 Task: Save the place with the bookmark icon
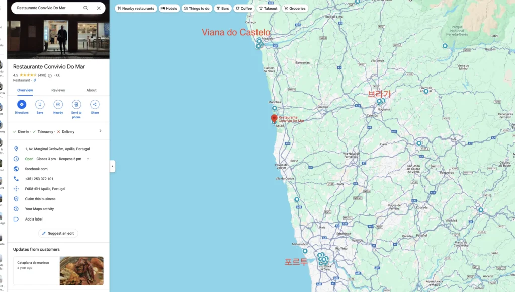tap(40, 104)
